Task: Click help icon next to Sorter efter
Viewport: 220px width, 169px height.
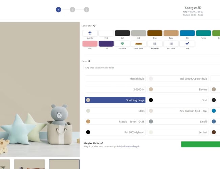Action: tap(94, 26)
